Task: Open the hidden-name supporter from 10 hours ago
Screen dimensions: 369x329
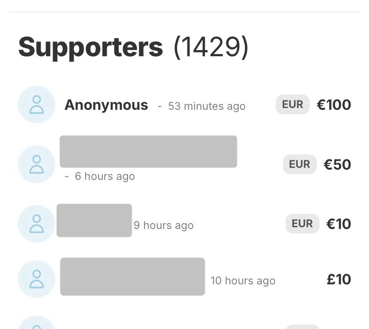Action: [x=133, y=276]
